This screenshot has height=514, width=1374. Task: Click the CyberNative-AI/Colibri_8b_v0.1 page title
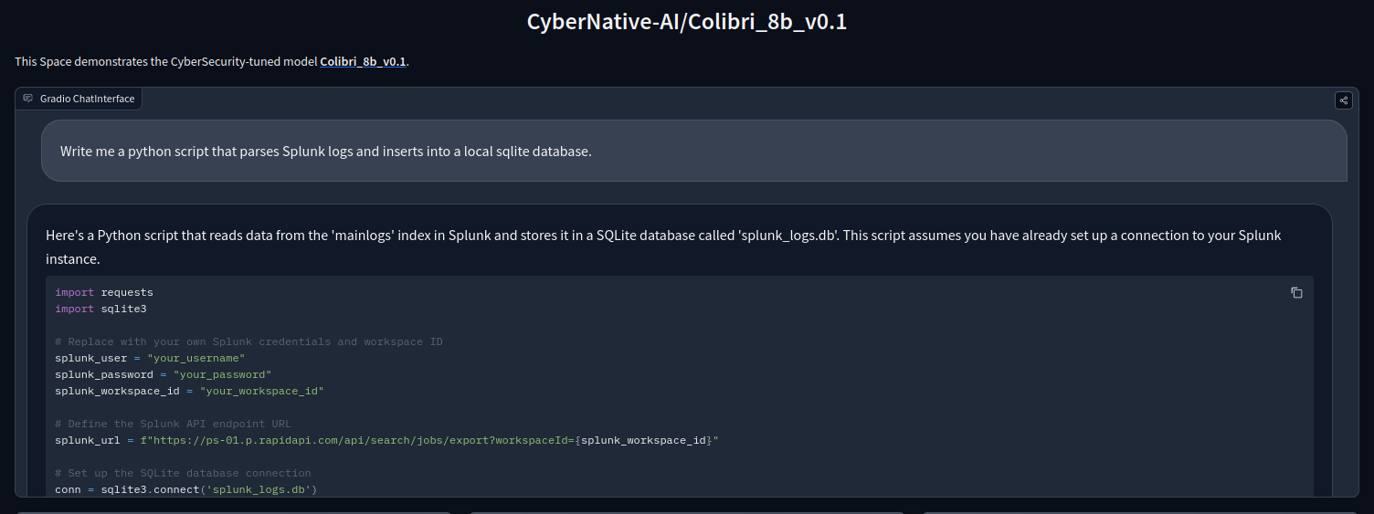(687, 21)
